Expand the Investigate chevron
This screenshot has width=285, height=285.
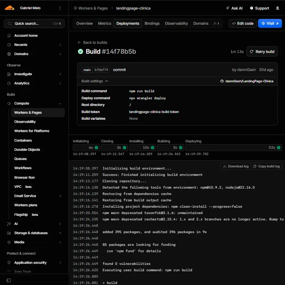(60, 74)
